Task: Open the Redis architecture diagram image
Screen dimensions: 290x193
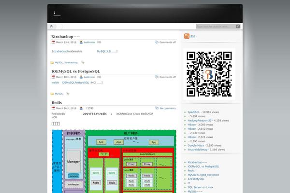Action: point(114,161)
